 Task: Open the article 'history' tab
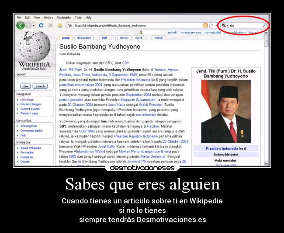coord(124,38)
